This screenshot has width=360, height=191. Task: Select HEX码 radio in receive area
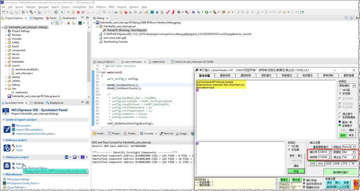(x=340, y=90)
